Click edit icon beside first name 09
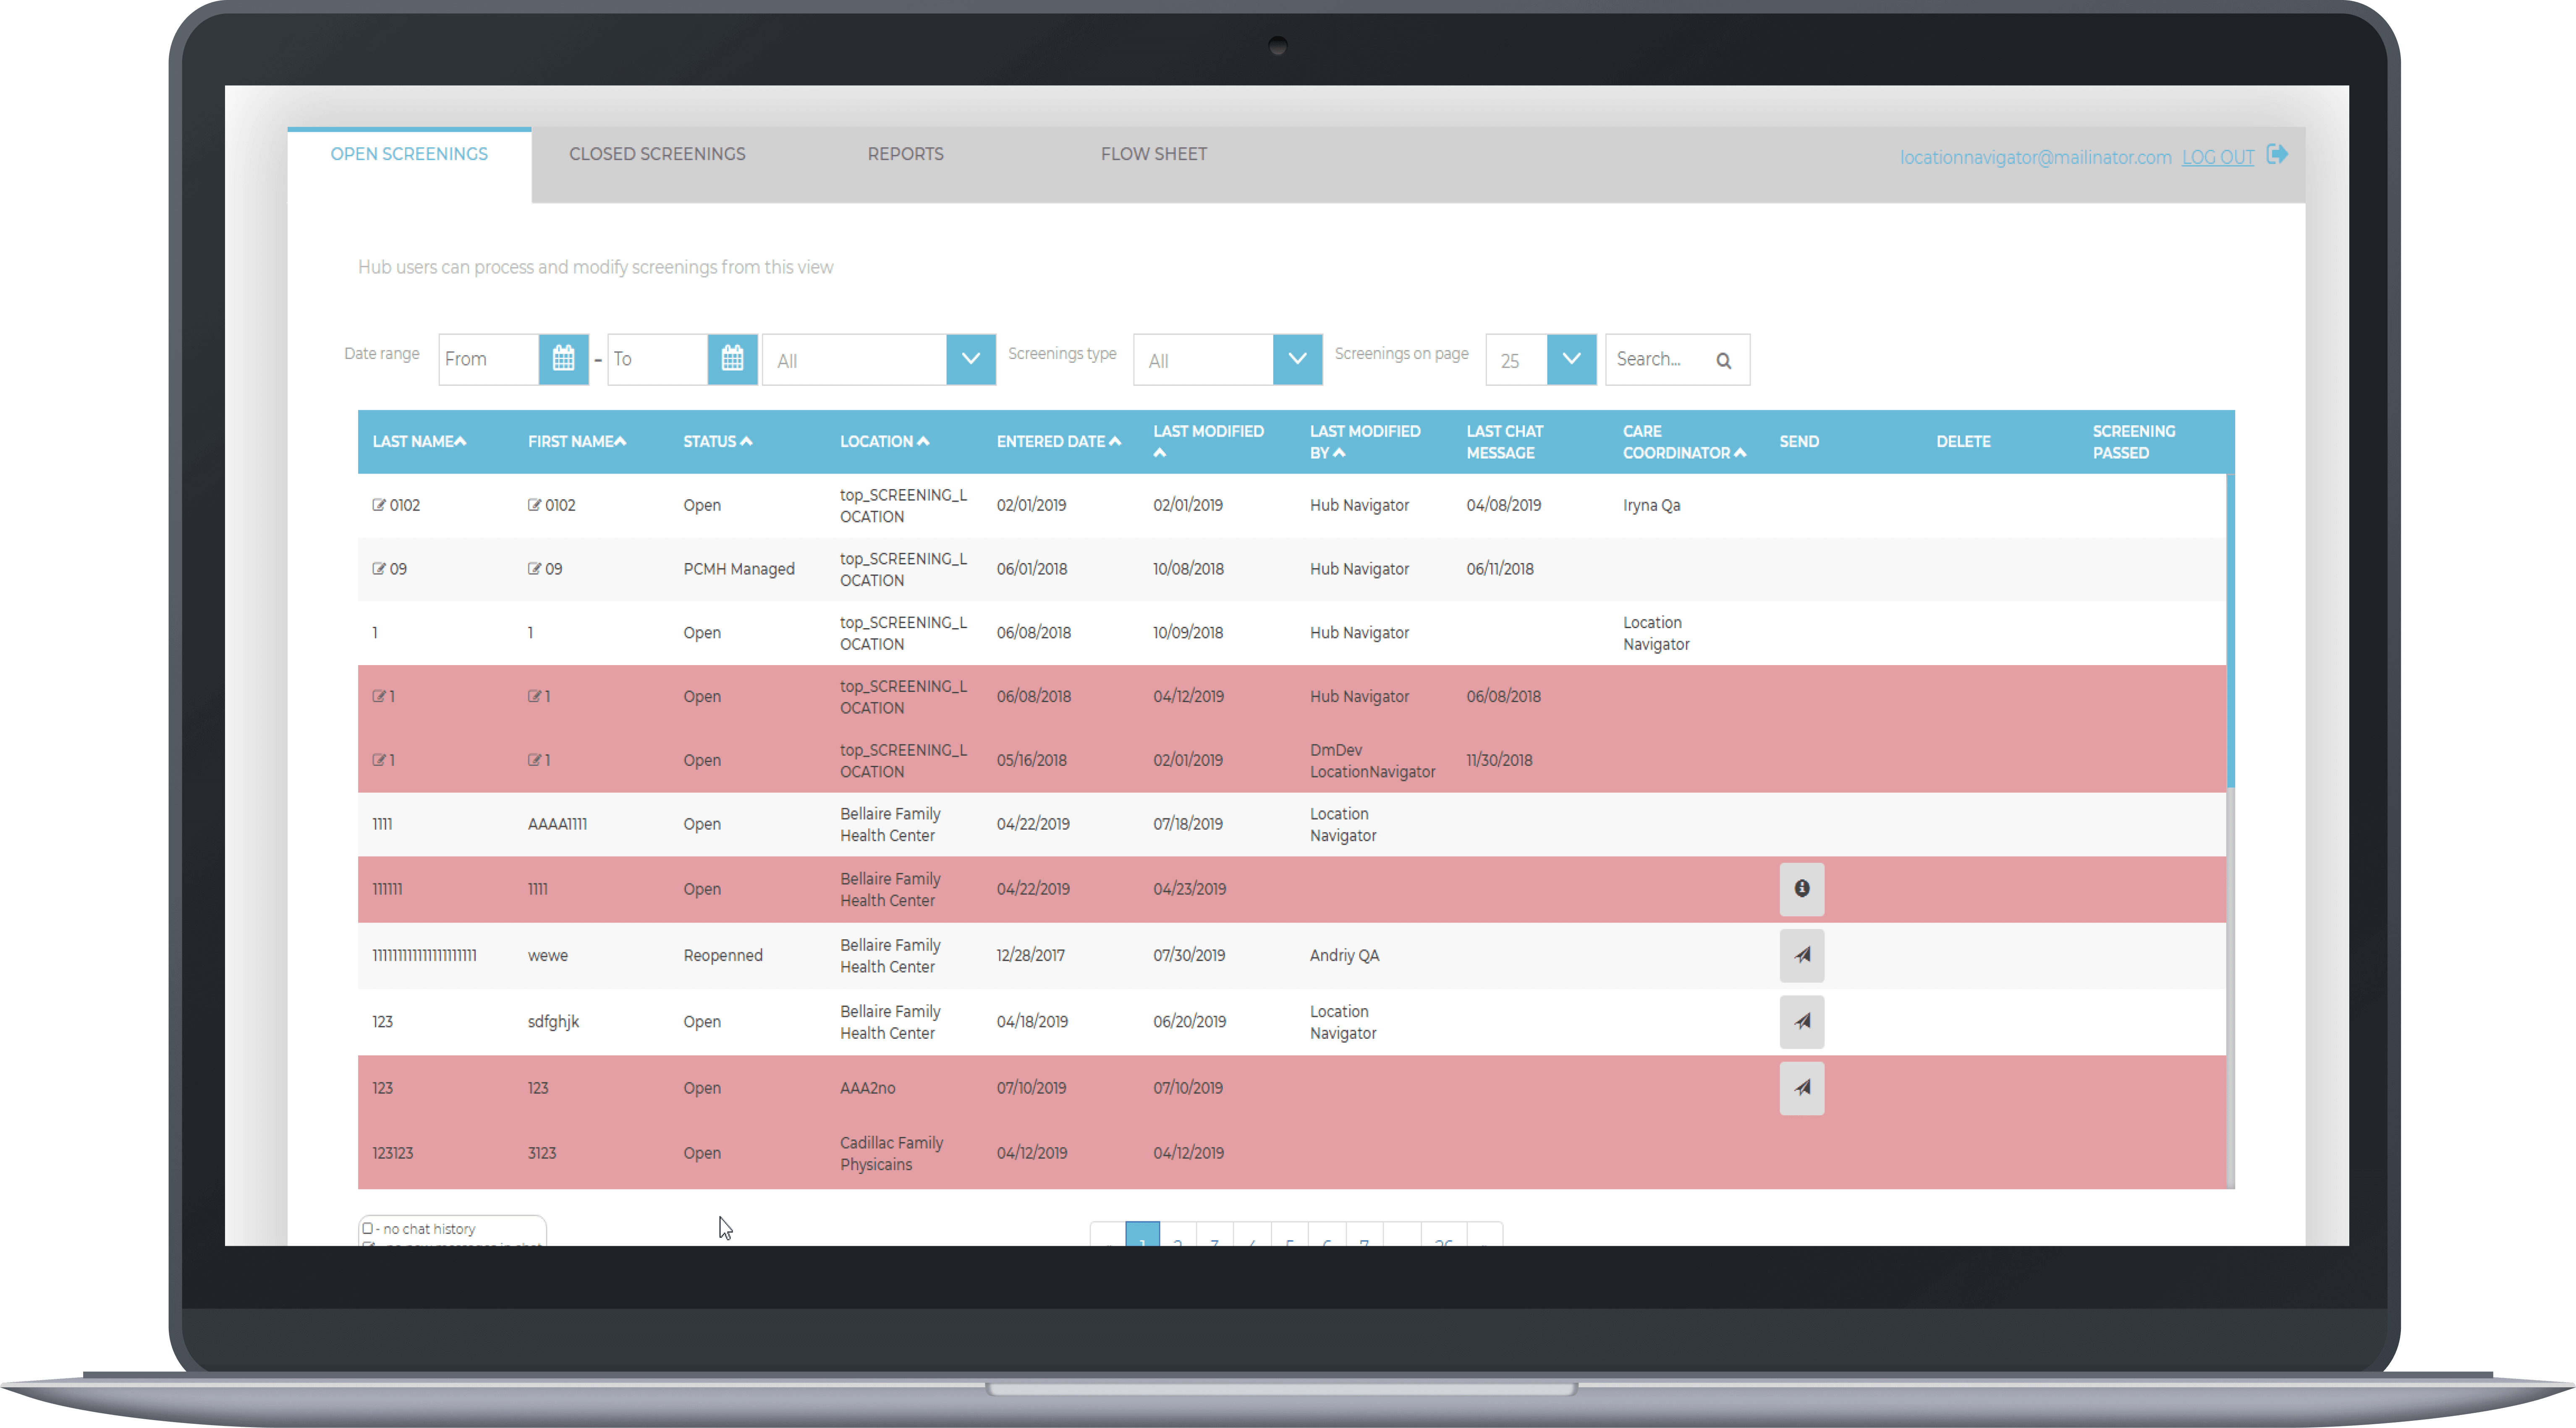2576x1428 pixels. tap(534, 569)
